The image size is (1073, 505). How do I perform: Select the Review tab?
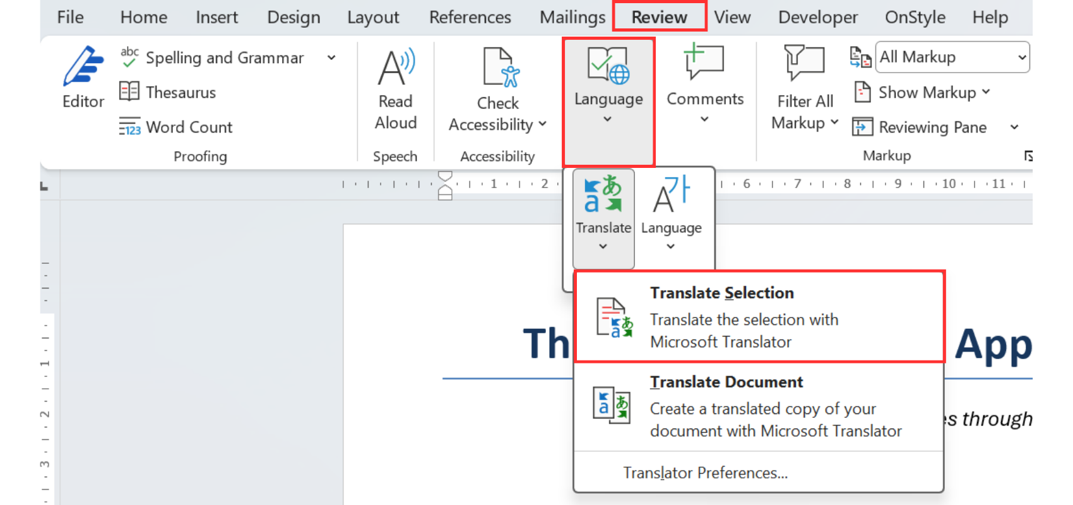pos(660,17)
